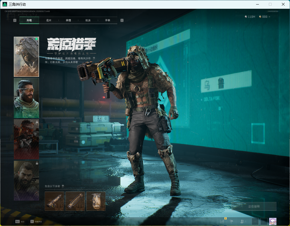Click the E next-tab key icon
The width and height of the screenshot is (290, 226).
122,20
